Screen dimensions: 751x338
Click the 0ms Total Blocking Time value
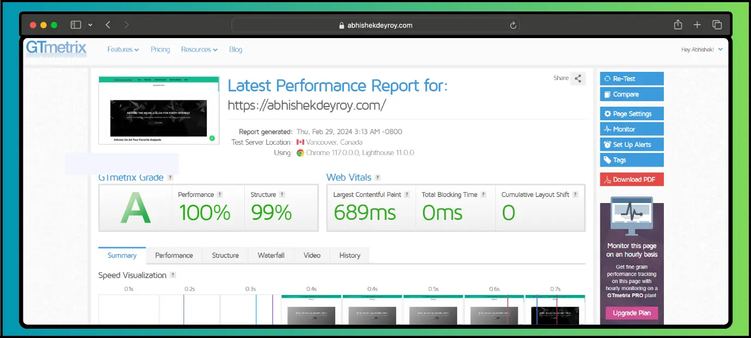[x=442, y=213]
